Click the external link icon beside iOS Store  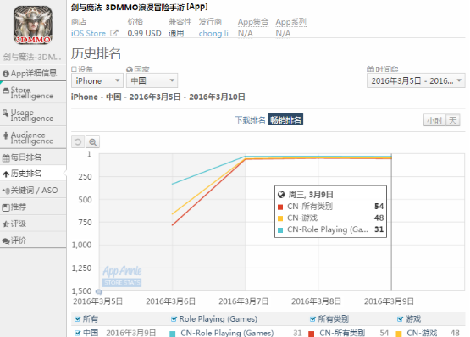pyautogui.click(x=114, y=33)
